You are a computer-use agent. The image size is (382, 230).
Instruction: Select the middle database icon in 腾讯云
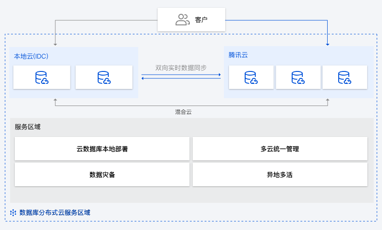(x=298, y=77)
